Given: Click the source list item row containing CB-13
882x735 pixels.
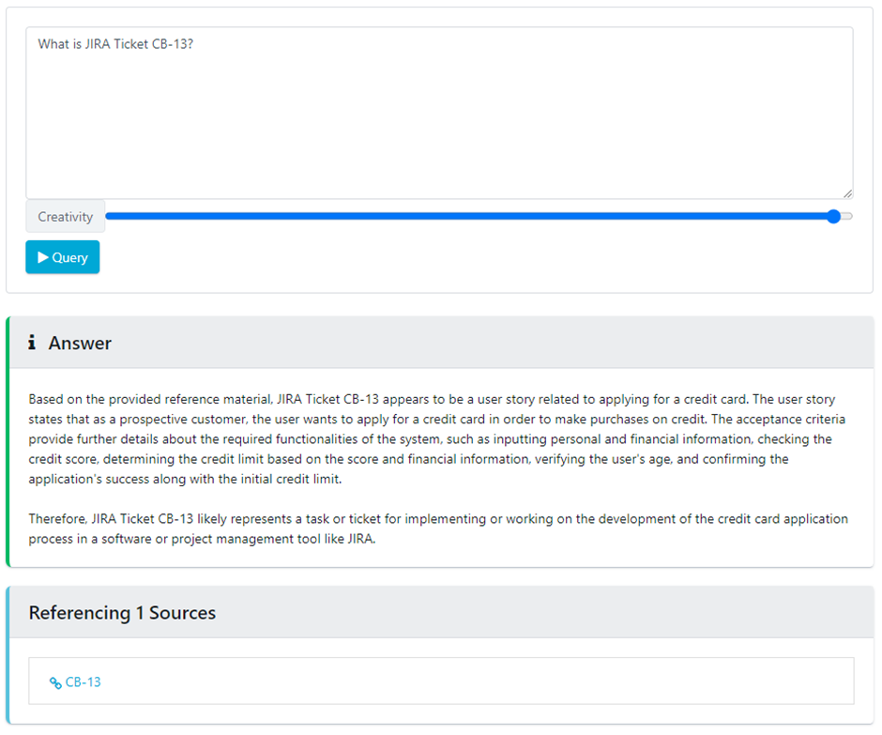Looking at the screenshot, I should [441, 681].
